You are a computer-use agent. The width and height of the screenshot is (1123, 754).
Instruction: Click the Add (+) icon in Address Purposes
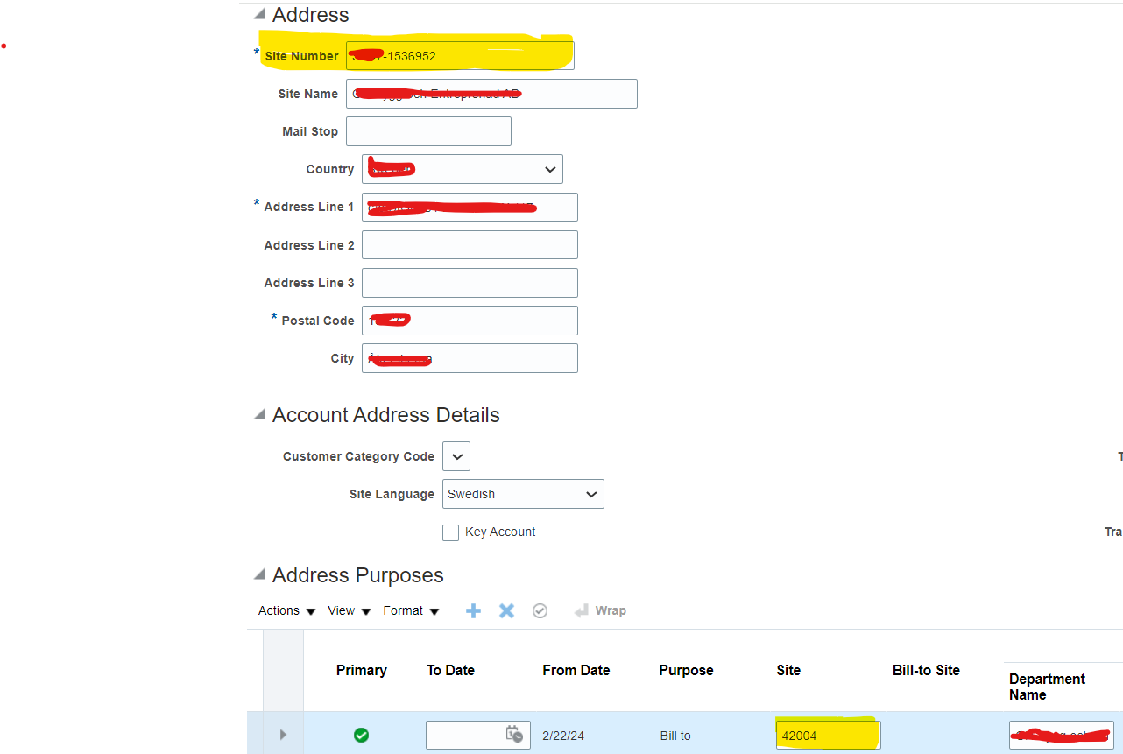click(x=473, y=610)
